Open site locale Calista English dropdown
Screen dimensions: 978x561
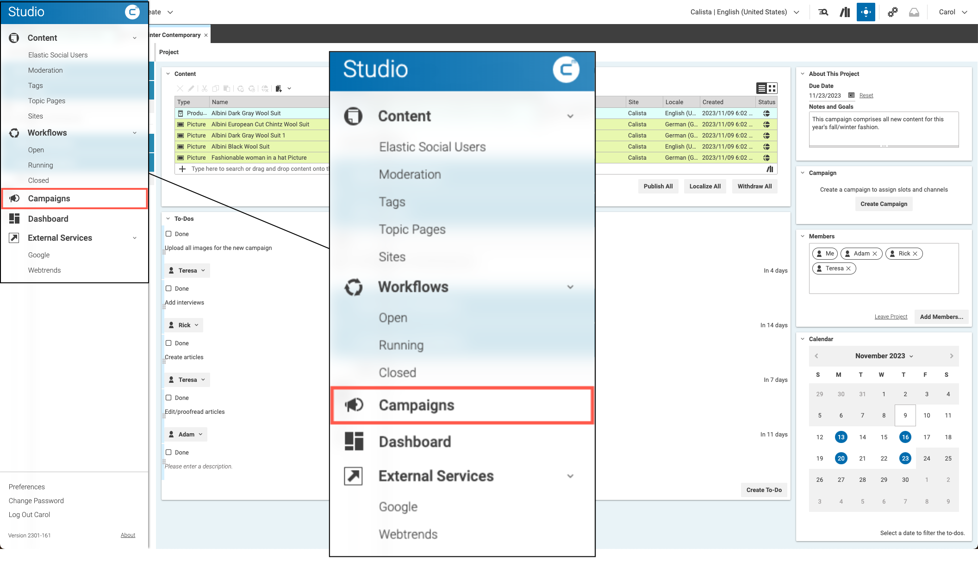click(x=744, y=12)
